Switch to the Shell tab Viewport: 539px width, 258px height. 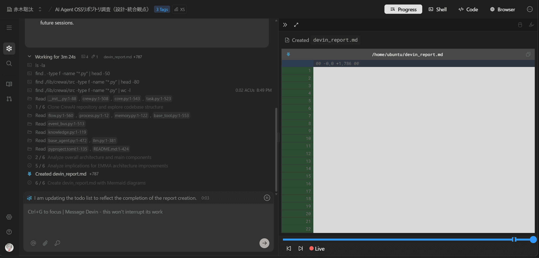pyautogui.click(x=438, y=9)
